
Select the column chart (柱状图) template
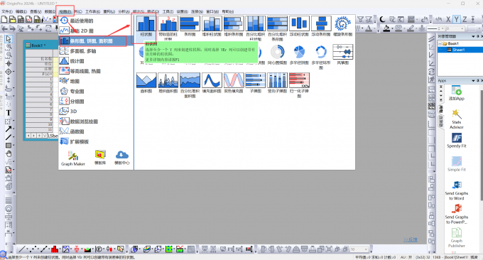tap(146, 26)
